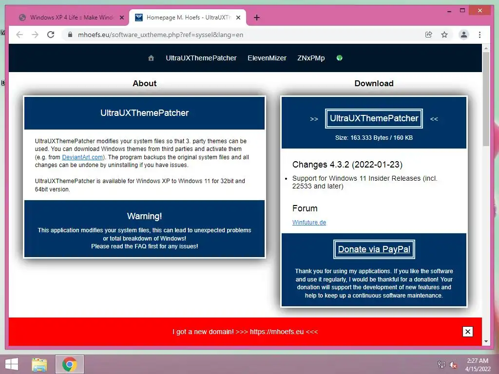The height and width of the screenshot is (374, 499).
Task: Open the Winfuture.de forum link
Action: tap(309, 222)
